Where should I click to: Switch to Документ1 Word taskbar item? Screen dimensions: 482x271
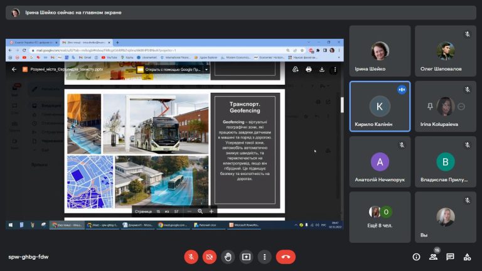pos(137,225)
